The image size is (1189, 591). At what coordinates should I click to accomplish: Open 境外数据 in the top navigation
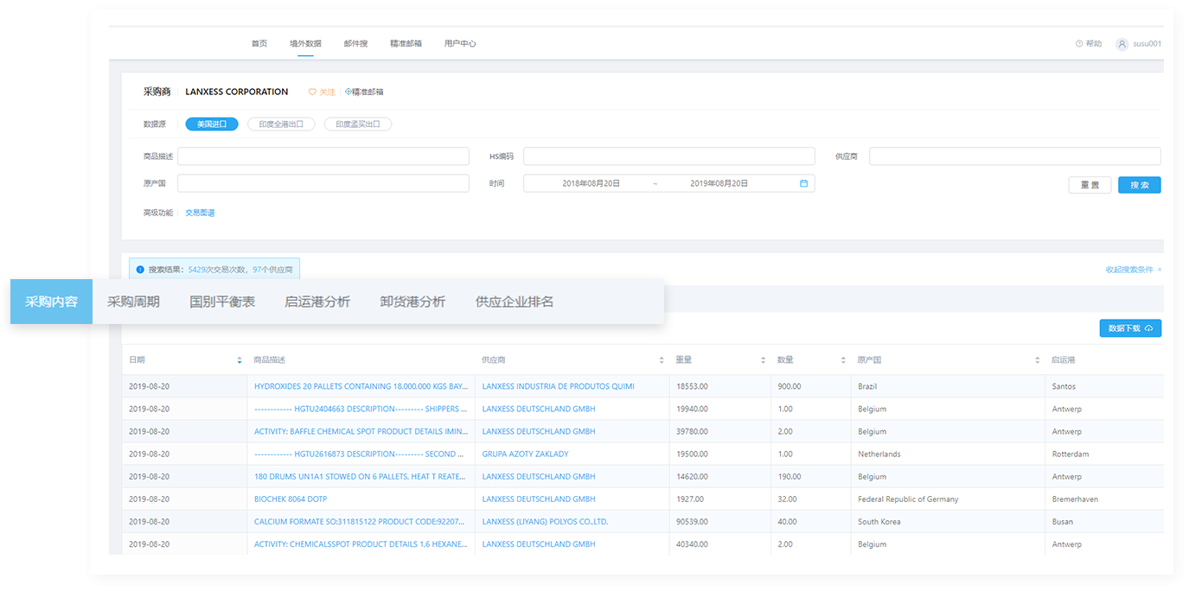point(305,43)
